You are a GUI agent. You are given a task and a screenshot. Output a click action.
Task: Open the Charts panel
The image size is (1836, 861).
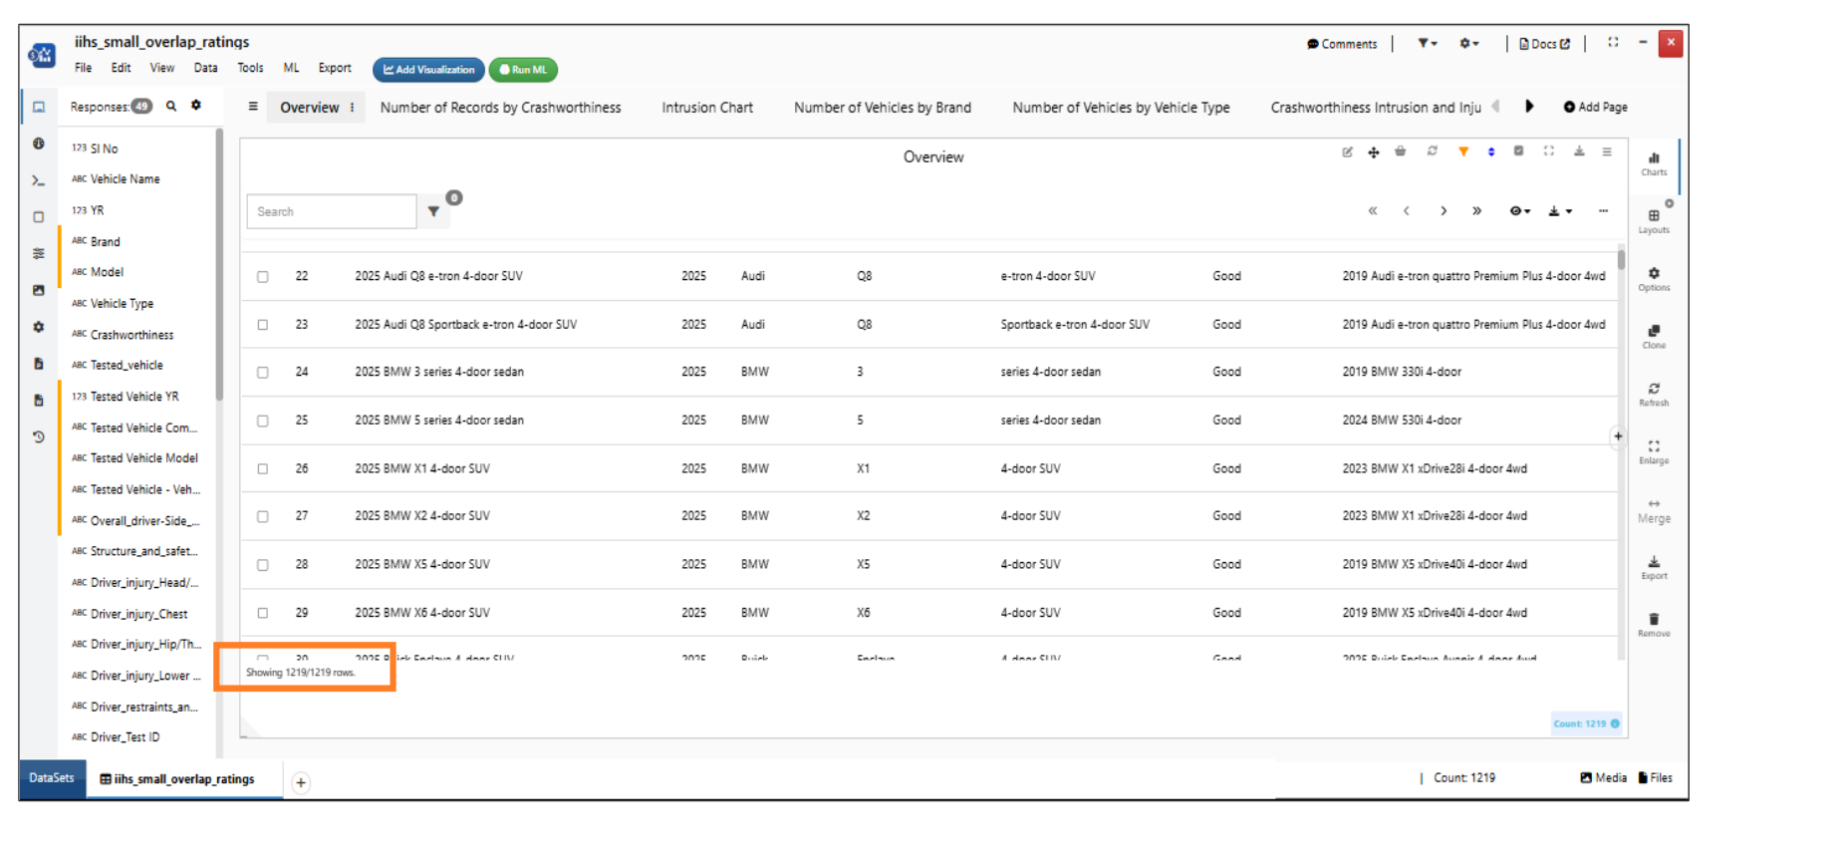[x=1654, y=164]
